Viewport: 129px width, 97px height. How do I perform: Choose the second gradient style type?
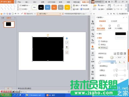[118, 54]
